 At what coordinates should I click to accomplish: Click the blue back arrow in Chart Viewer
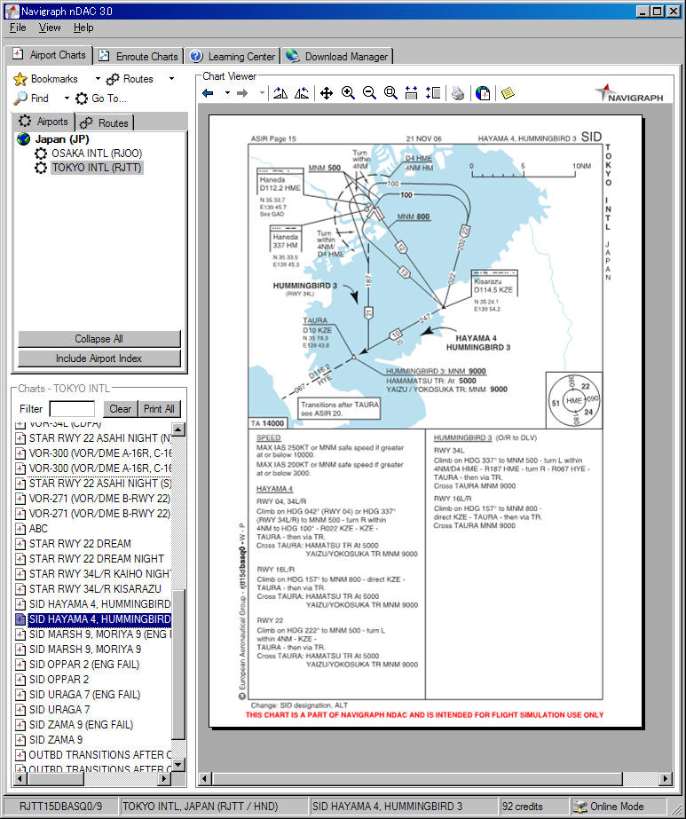(x=208, y=93)
